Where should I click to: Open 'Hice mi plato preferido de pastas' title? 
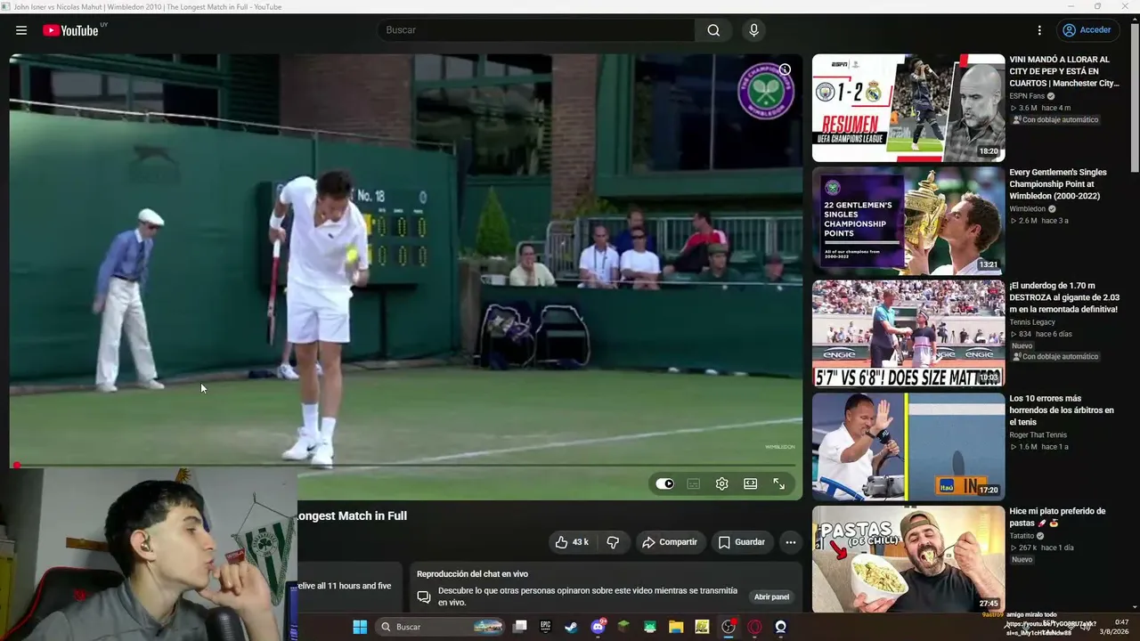(x=1057, y=517)
